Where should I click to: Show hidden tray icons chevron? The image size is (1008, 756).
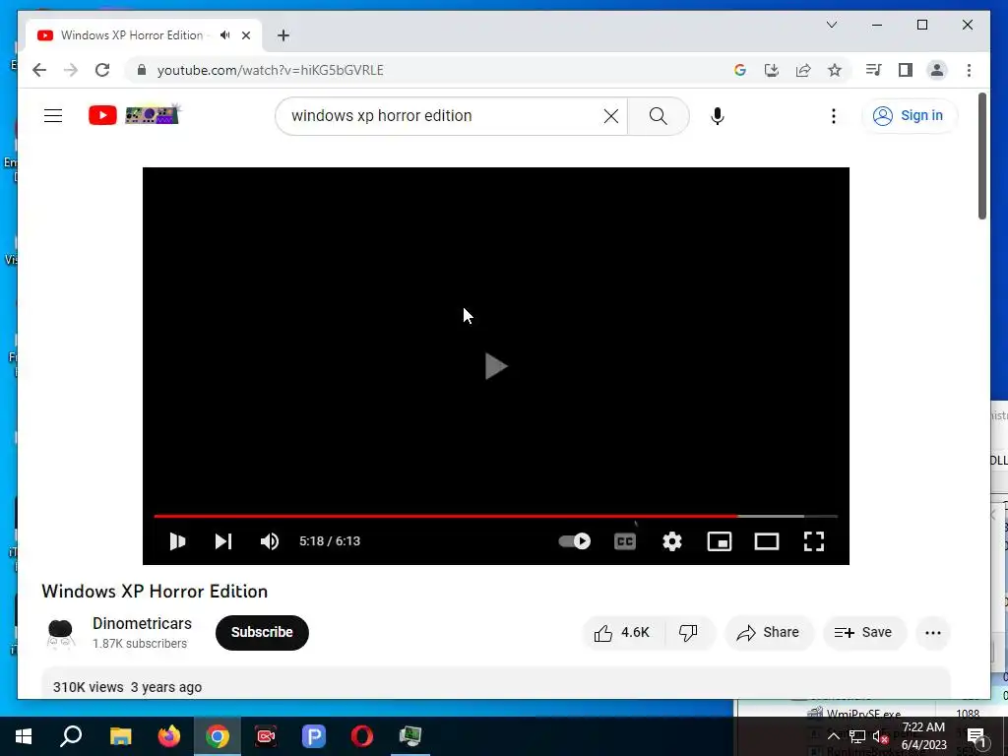[833, 736]
